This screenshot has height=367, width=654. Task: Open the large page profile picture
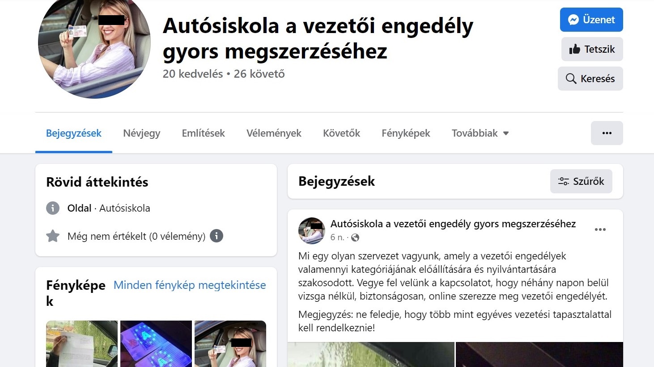pos(94,42)
